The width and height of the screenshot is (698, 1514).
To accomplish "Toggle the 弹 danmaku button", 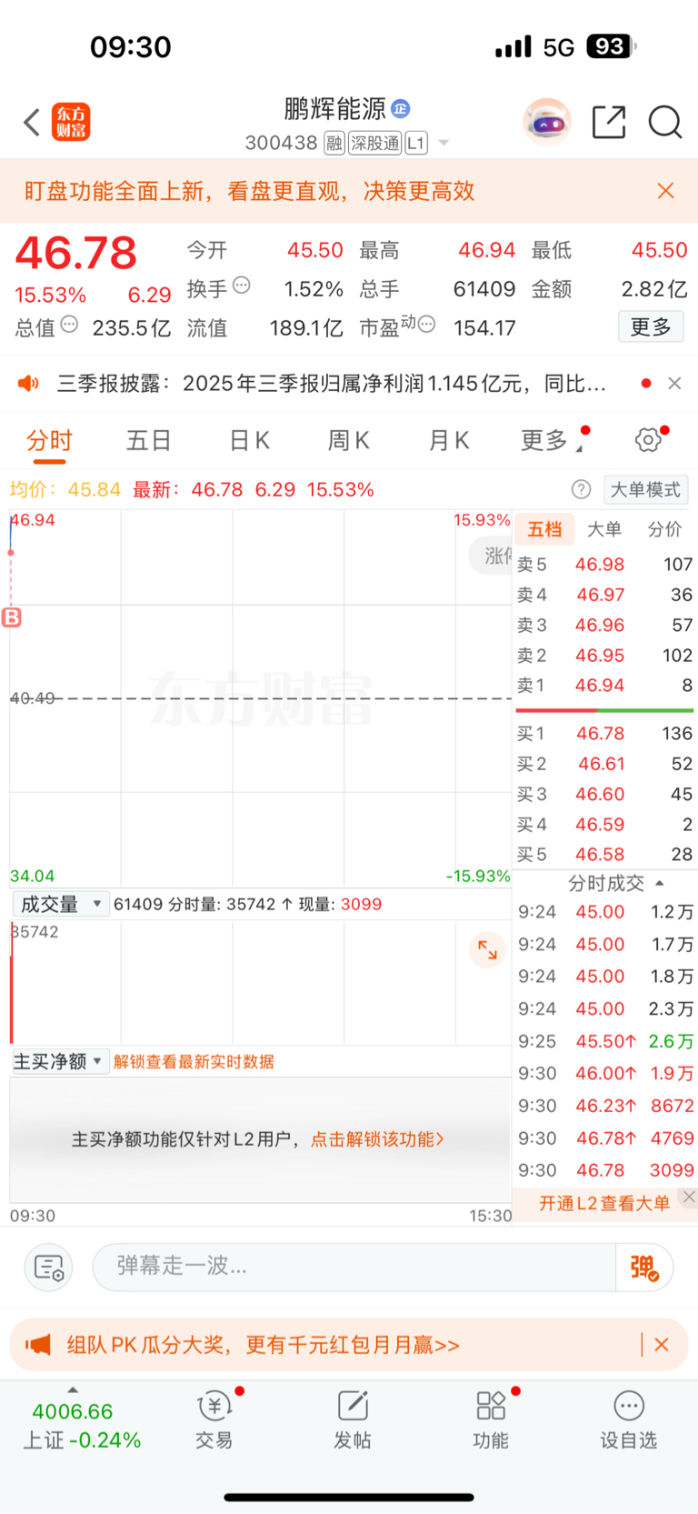I will click(x=644, y=1267).
